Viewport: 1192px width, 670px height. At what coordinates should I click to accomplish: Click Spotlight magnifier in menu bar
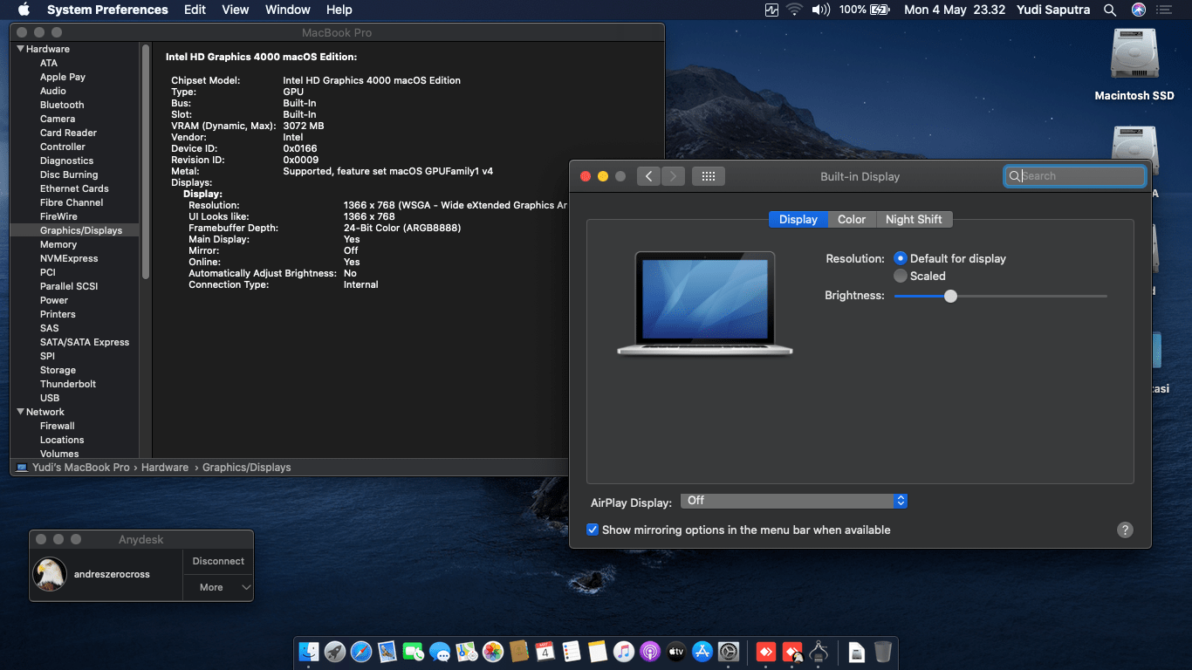[1110, 10]
